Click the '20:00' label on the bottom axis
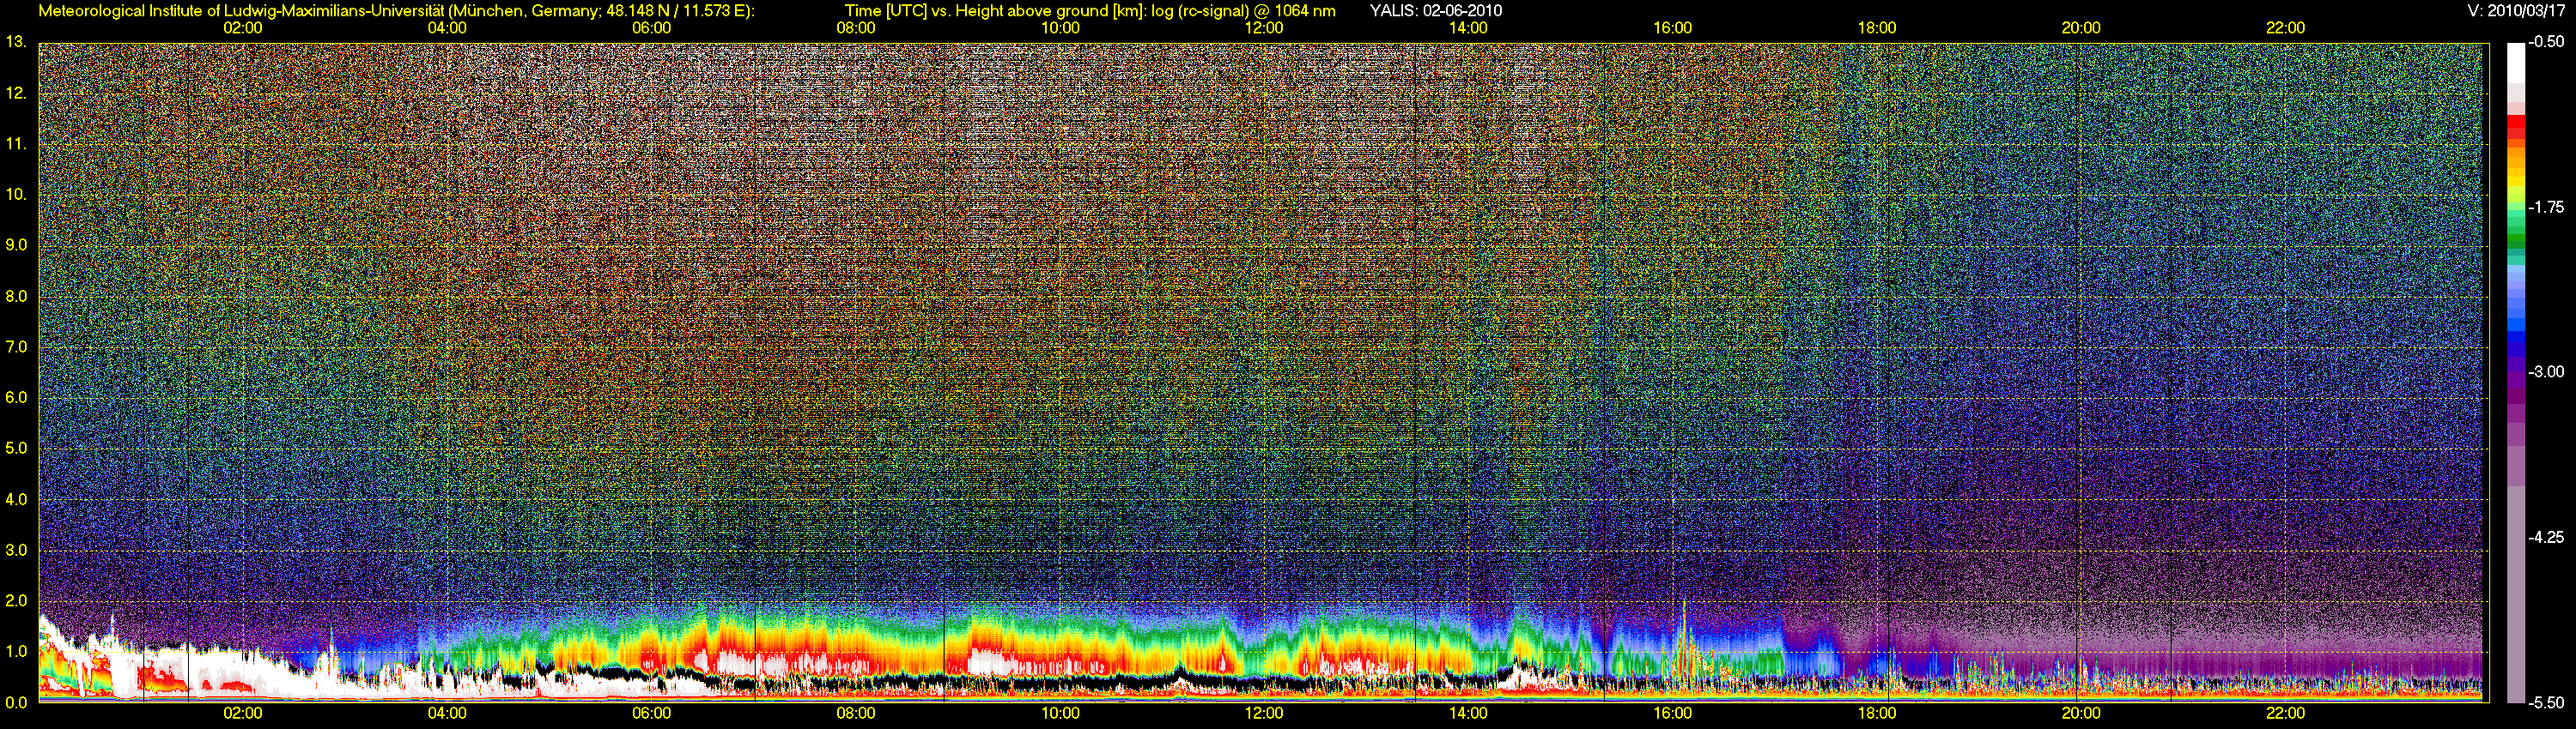Screen dimensions: 2576x729 pos(2081,713)
